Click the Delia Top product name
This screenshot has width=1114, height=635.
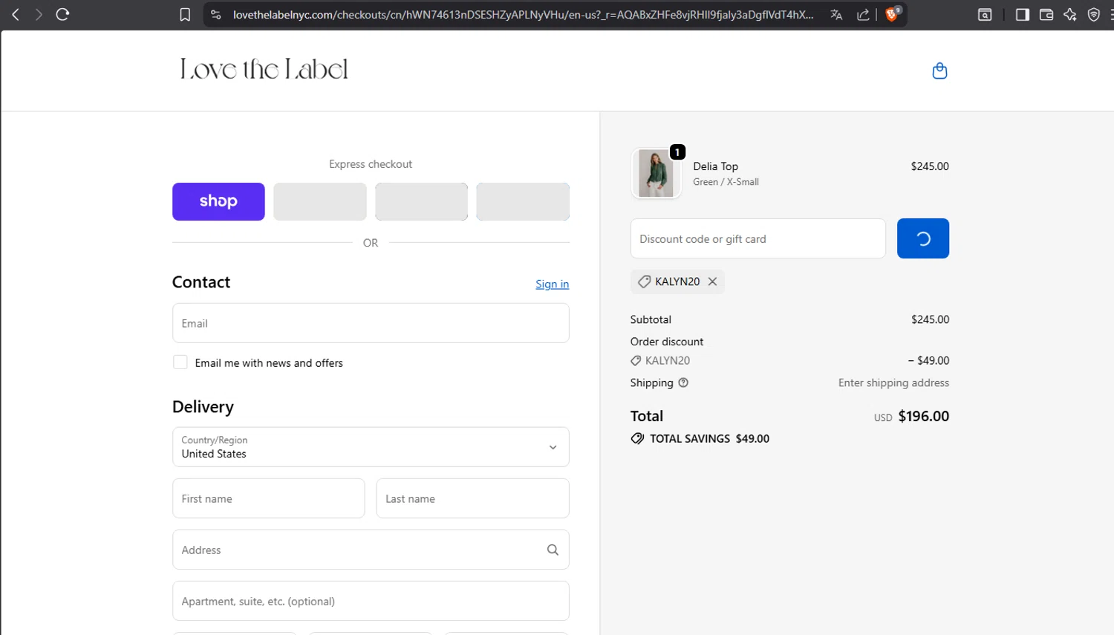pos(715,166)
